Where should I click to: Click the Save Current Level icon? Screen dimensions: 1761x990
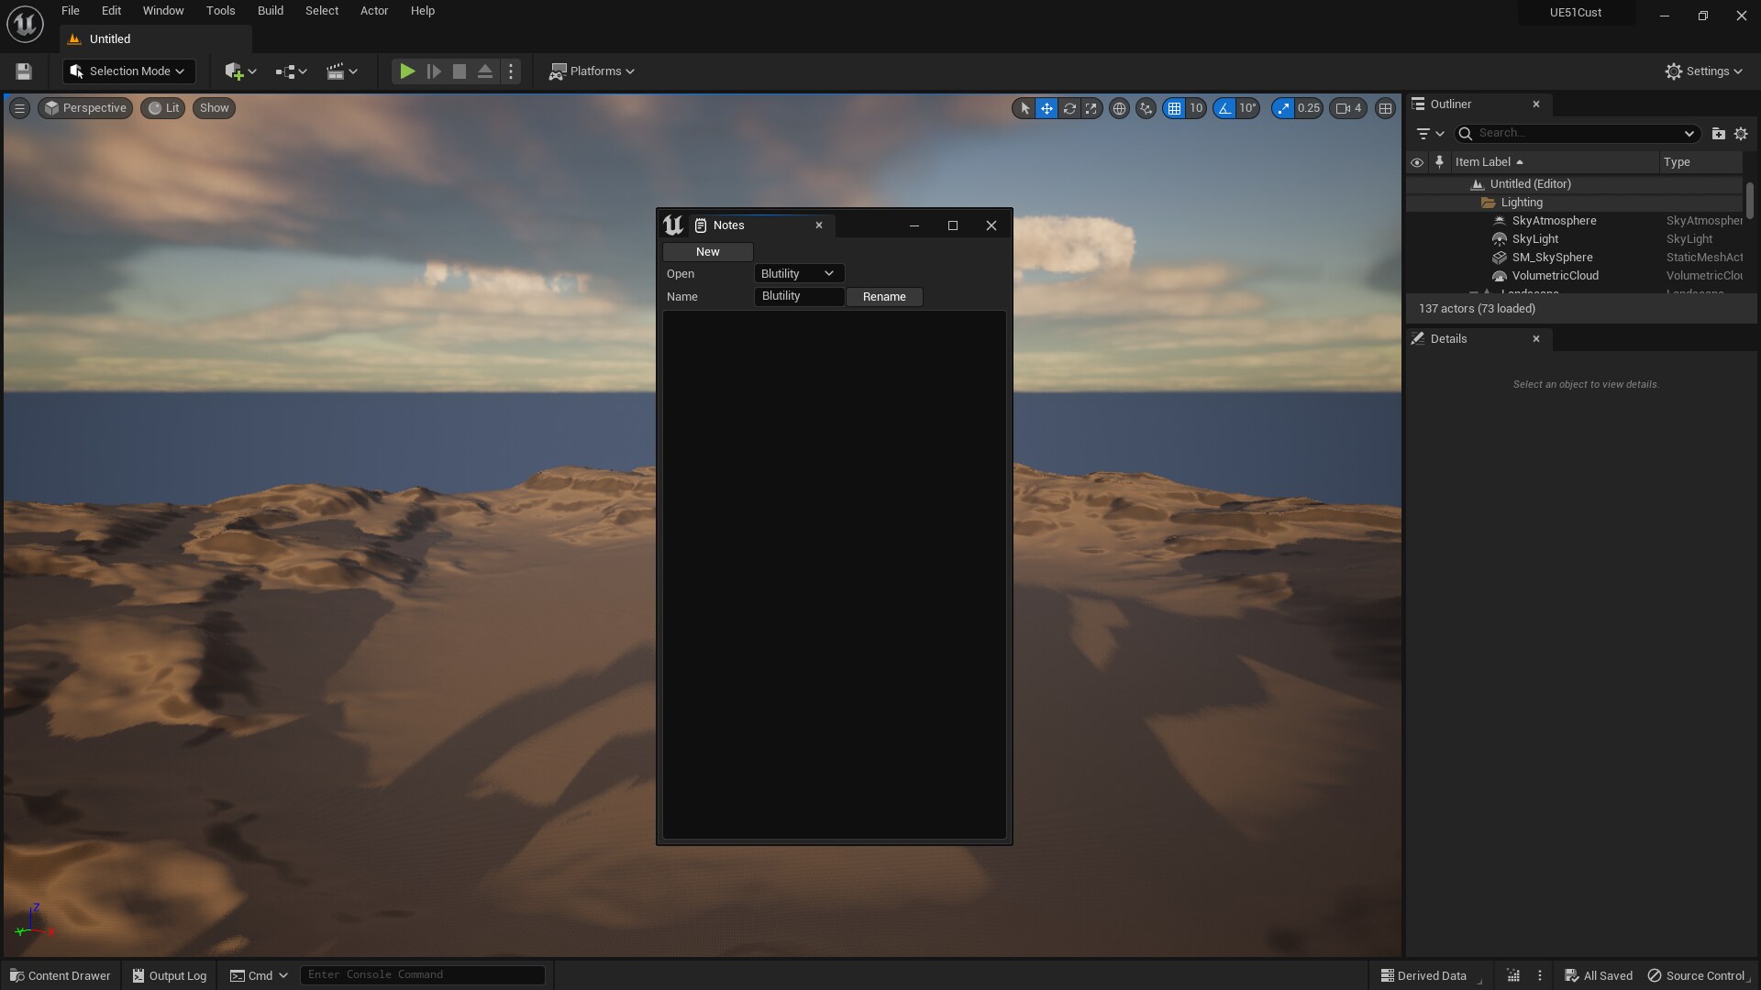[x=23, y=71]
